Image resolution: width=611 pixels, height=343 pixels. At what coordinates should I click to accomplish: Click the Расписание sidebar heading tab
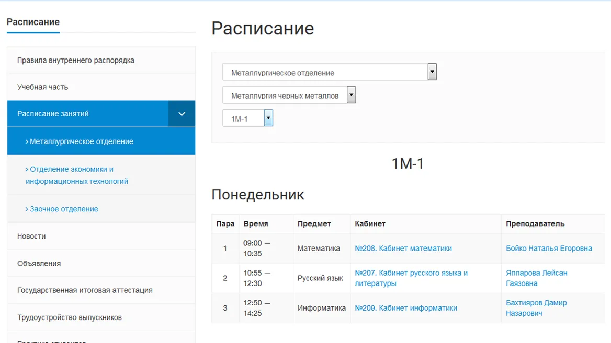coord(33,22)
